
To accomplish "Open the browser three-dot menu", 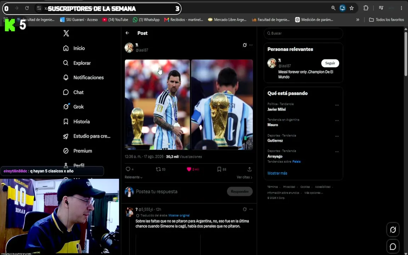I will pos(402,8).
